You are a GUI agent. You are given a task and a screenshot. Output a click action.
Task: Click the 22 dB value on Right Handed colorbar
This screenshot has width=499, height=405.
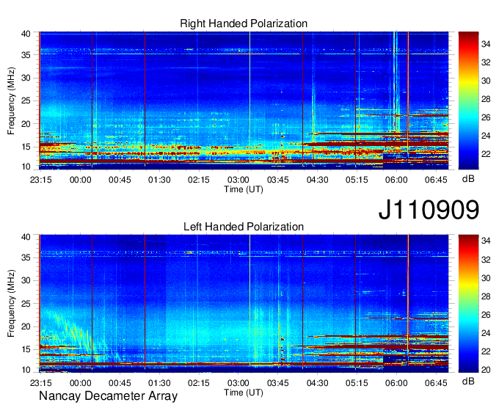click(486, 154)
